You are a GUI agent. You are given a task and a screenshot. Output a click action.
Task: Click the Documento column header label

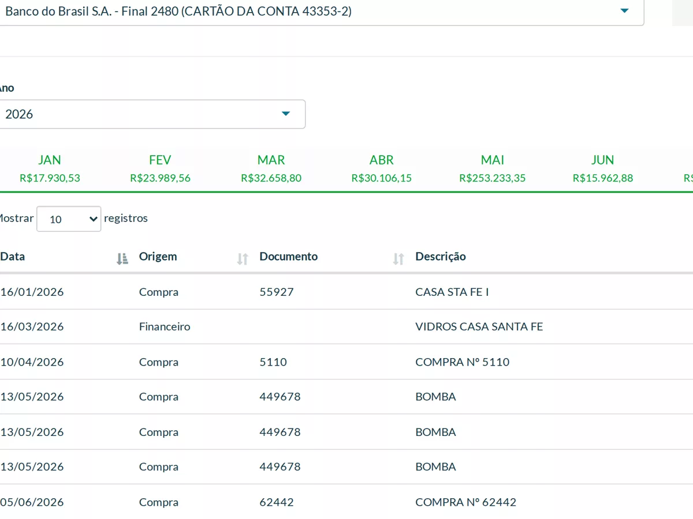[x=289, y=257]
